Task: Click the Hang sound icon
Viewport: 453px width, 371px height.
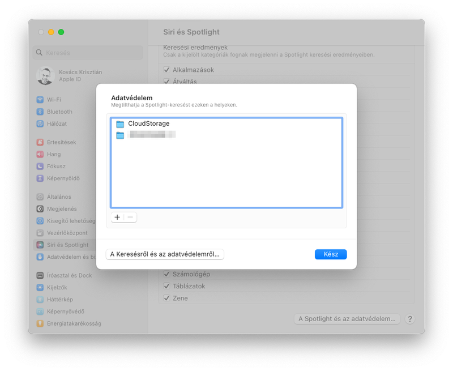Action: (40, 154)
